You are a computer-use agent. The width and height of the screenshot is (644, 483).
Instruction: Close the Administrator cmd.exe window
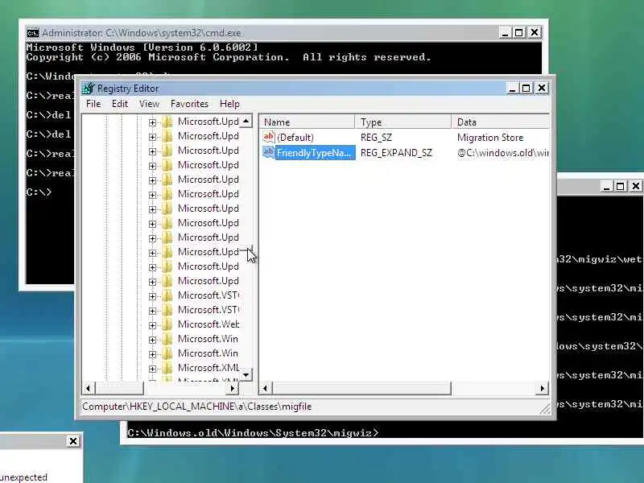[535, 33]
